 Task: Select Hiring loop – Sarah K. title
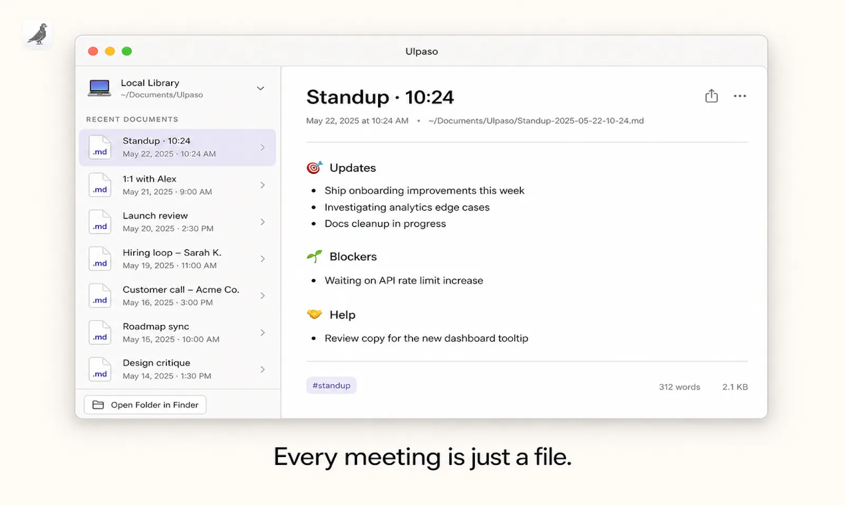172,252
